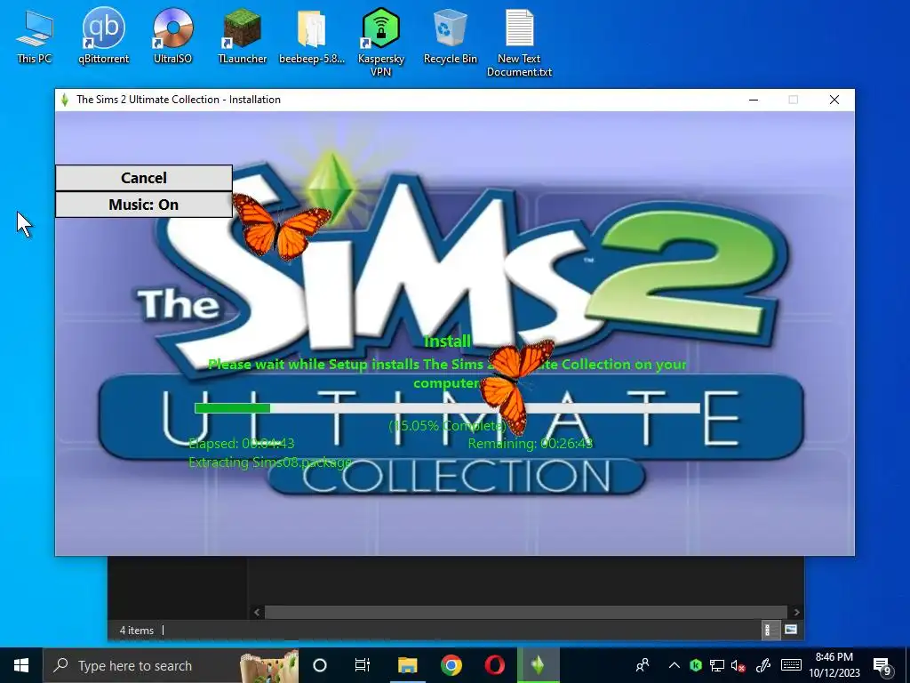Show hidden system tray icons
The width and height of the screenshot is (910, 683).
click(674, 665)
